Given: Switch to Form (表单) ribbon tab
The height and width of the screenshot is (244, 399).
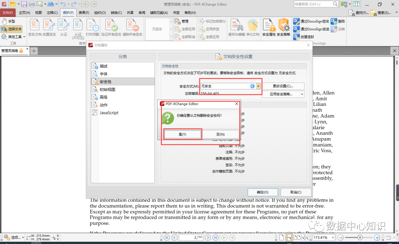Looking at the screenshot, I should click(x=84, y=13).
